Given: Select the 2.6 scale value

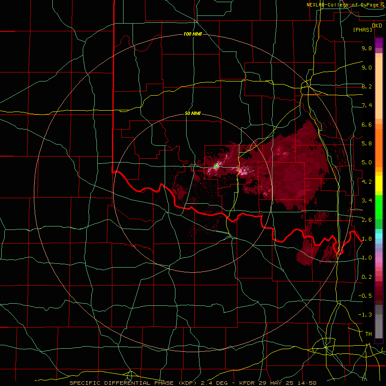Looking at the screenshot, I should coord(367,220).
